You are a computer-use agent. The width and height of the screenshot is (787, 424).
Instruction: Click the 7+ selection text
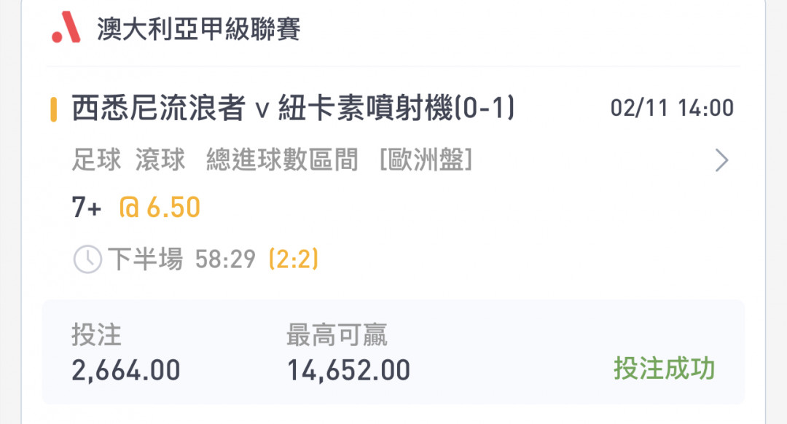pyautogui.click(x=86, y=207)
